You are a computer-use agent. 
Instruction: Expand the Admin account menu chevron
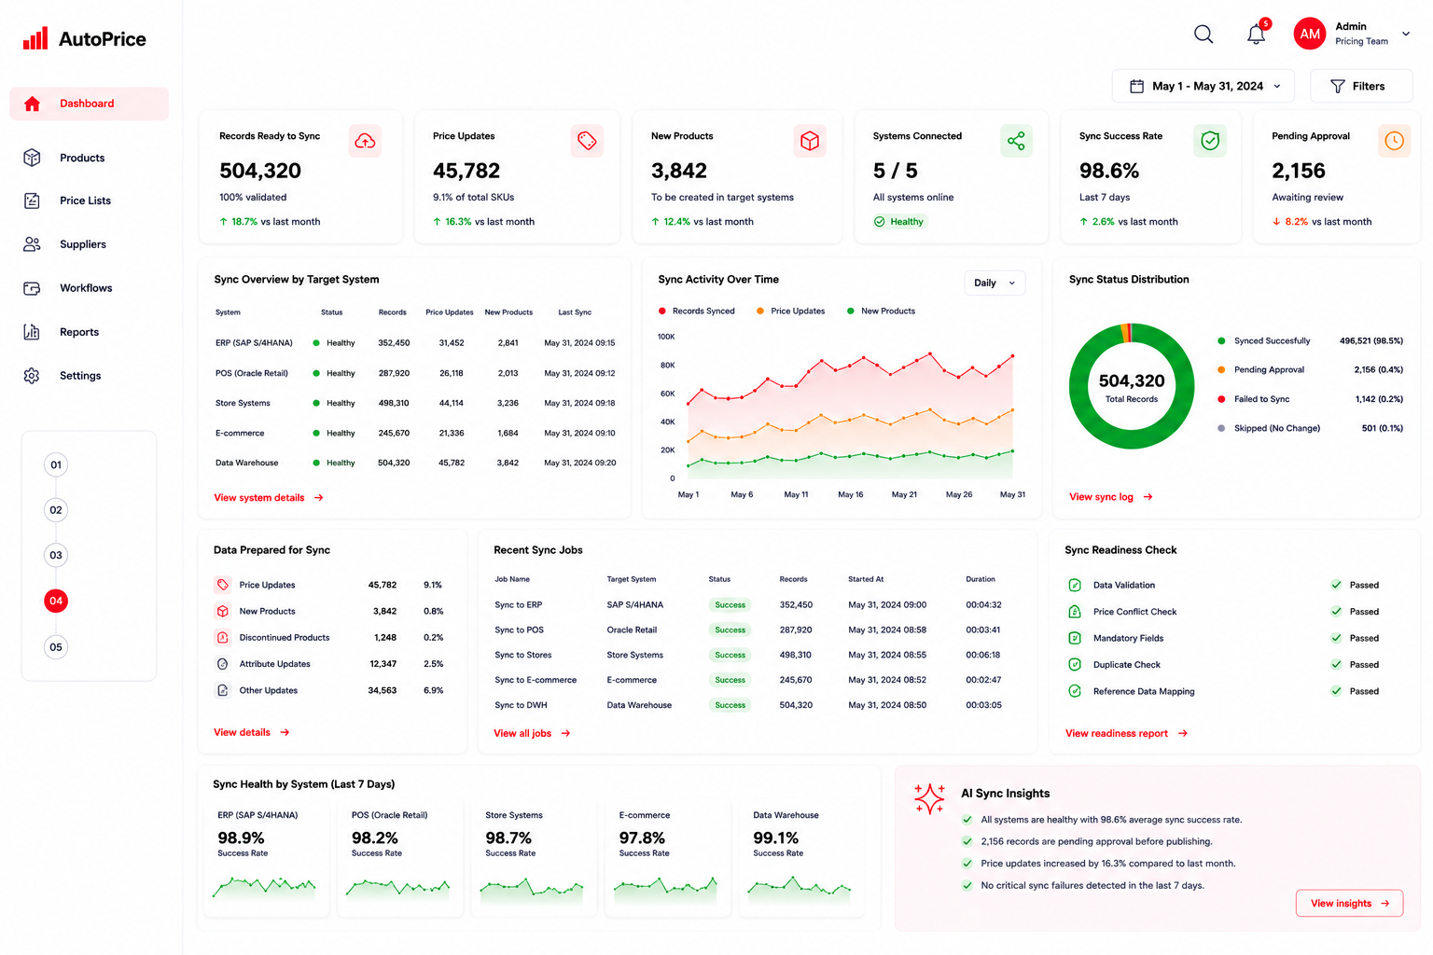pos(1406,34)
